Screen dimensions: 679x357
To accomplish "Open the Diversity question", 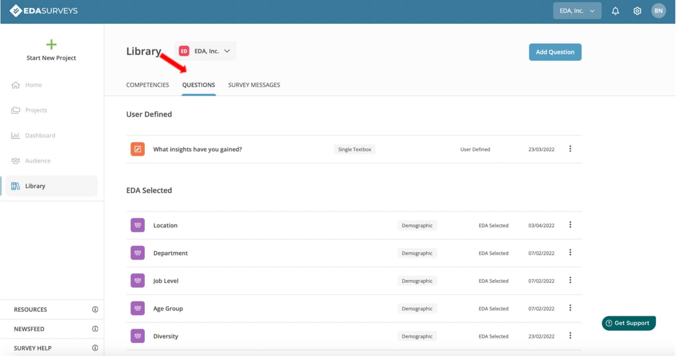I will [x=166, y=337].
